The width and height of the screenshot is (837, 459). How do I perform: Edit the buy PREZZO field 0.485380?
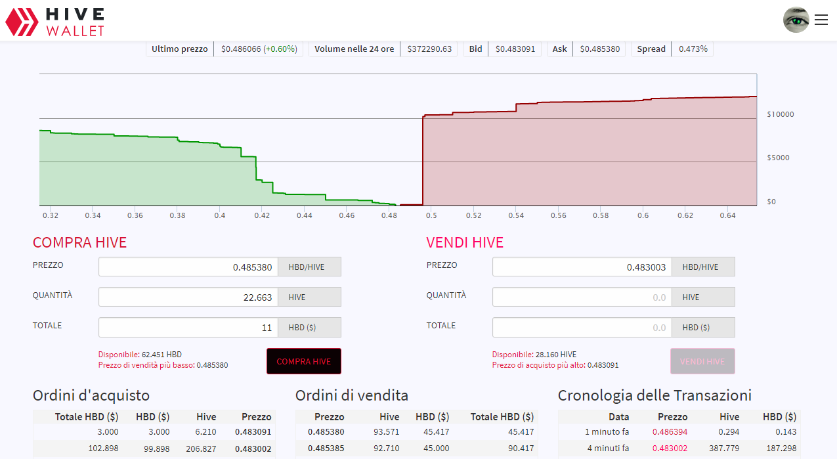point(188,267)
